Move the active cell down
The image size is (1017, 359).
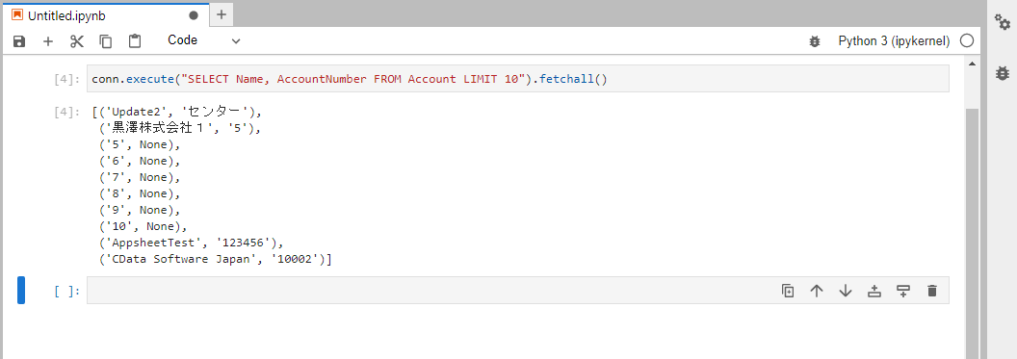pyautogui.click(x=846, y=291)
